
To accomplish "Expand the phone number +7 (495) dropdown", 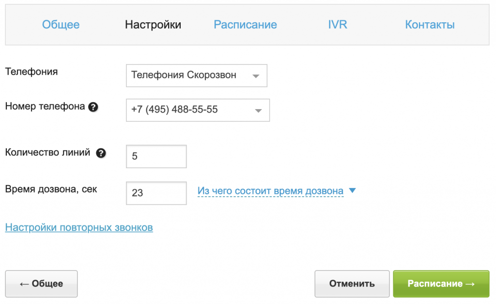I will click(197, 110).
